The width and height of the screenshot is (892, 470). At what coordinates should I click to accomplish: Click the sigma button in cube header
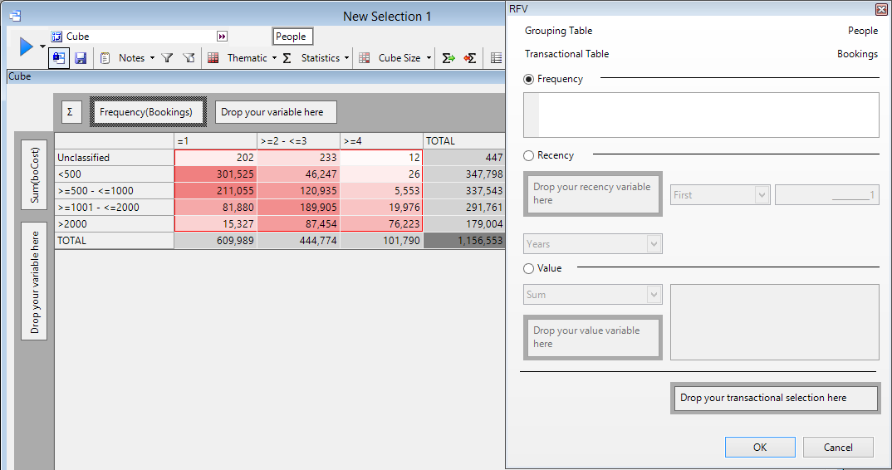tap(71, 112)
